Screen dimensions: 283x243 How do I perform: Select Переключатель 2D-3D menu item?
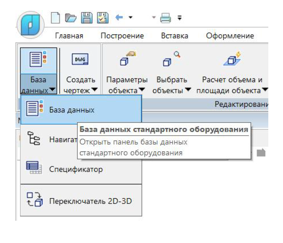81,200
